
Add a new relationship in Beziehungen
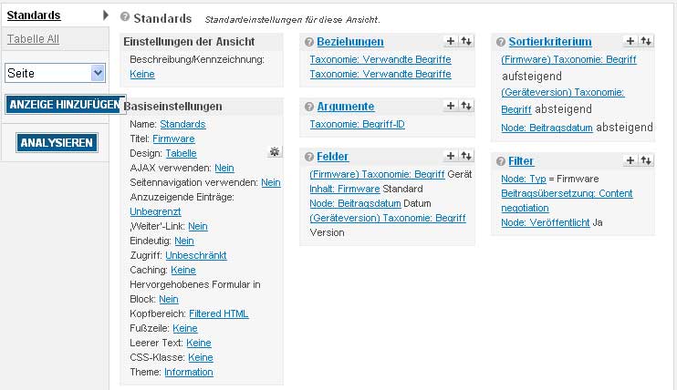pyautogui.click(x=450, y=41)
